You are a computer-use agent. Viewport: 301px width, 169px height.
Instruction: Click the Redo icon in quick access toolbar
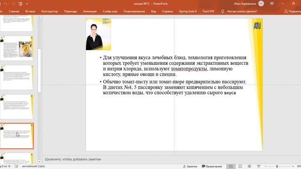(x=14, y=4)
